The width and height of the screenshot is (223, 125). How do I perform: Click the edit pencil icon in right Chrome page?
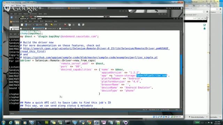pyautogui.click(x=205, y=25)
